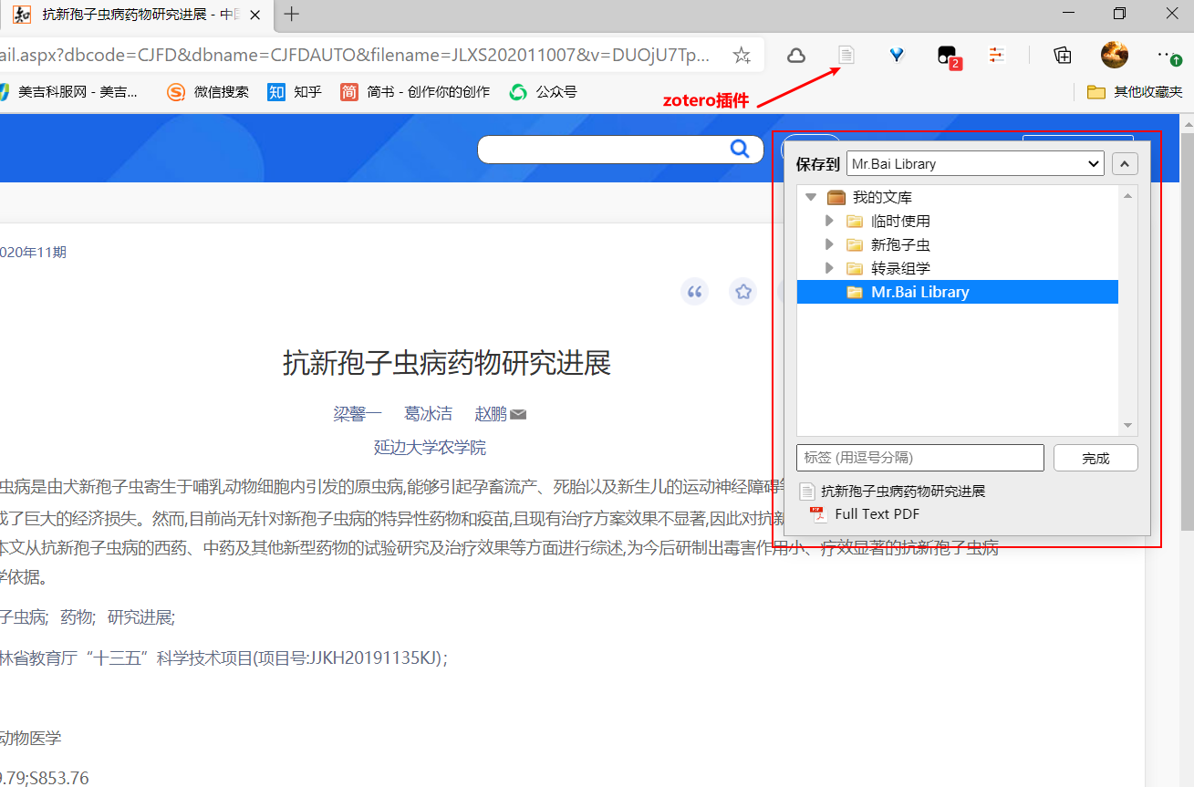Click the blue search magnifier icon

(740, 150)
